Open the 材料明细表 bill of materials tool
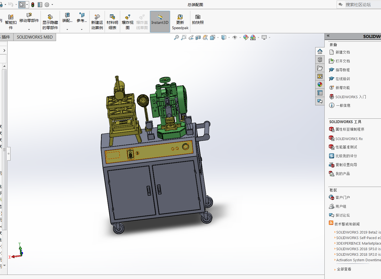Image resolution: width=381 pixels, height=279 pixels. point(112,22)
